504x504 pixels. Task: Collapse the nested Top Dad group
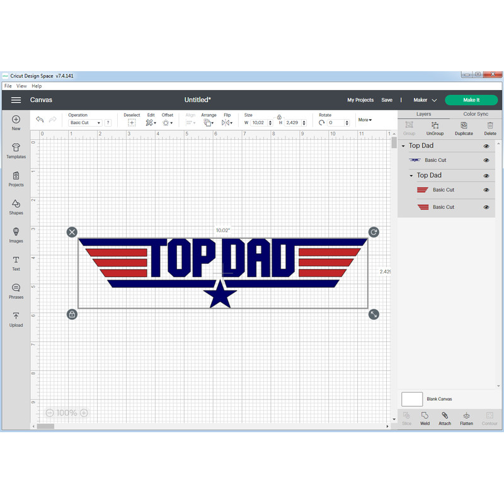[x=411, y=176]
